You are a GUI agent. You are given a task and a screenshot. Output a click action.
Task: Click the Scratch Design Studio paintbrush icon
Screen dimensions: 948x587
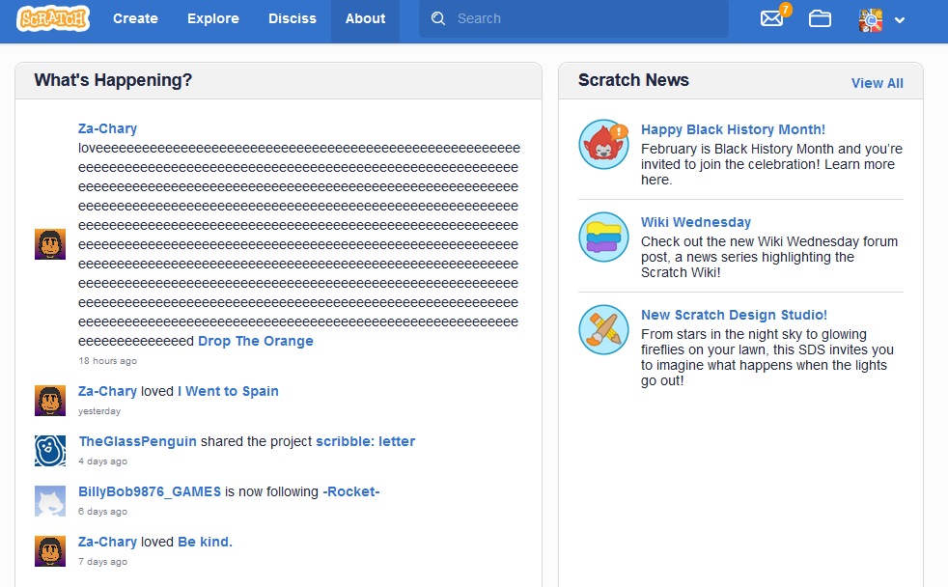pyautogui.click(x=603, y=329)
